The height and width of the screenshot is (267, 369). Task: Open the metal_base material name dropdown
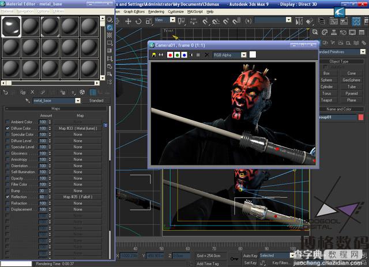click(x=78, y=101)
